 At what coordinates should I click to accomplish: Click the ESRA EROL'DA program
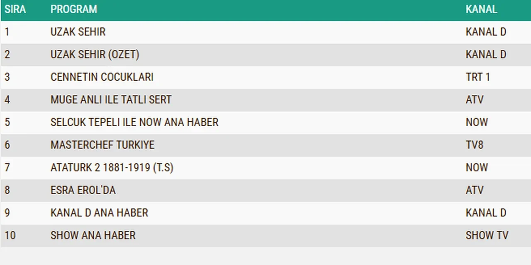click(x=83, y=190)
